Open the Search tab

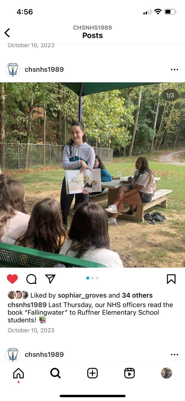coord(55,373)
